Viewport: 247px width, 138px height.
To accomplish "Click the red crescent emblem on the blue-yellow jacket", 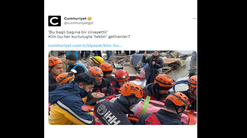I will point(84,108).
